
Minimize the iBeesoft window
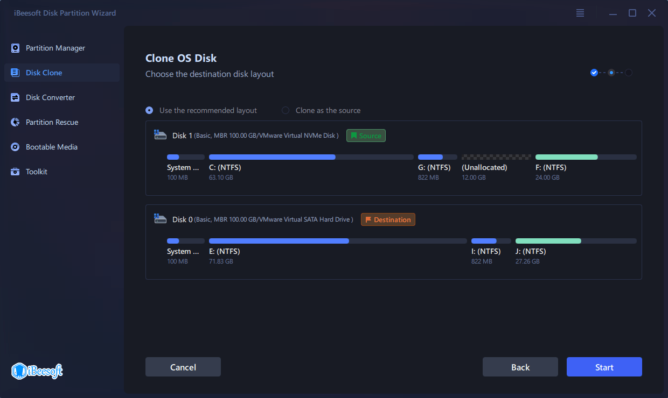click(614, 13)
